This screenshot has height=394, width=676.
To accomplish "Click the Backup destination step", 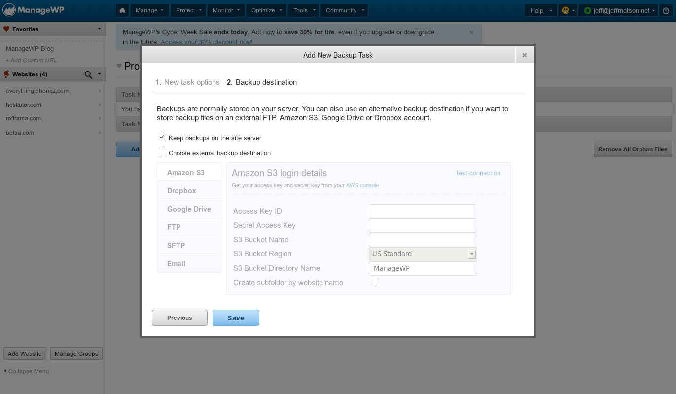I will pyautogui.click(x=262, y=82).
